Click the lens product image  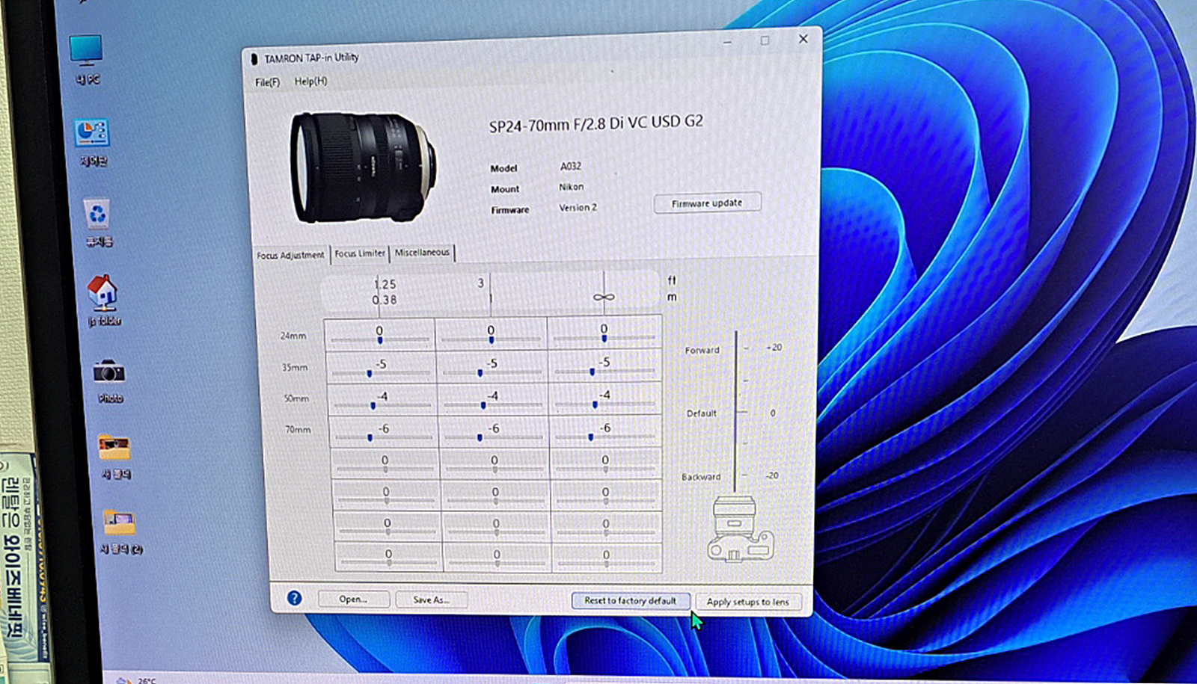[362, 167]
